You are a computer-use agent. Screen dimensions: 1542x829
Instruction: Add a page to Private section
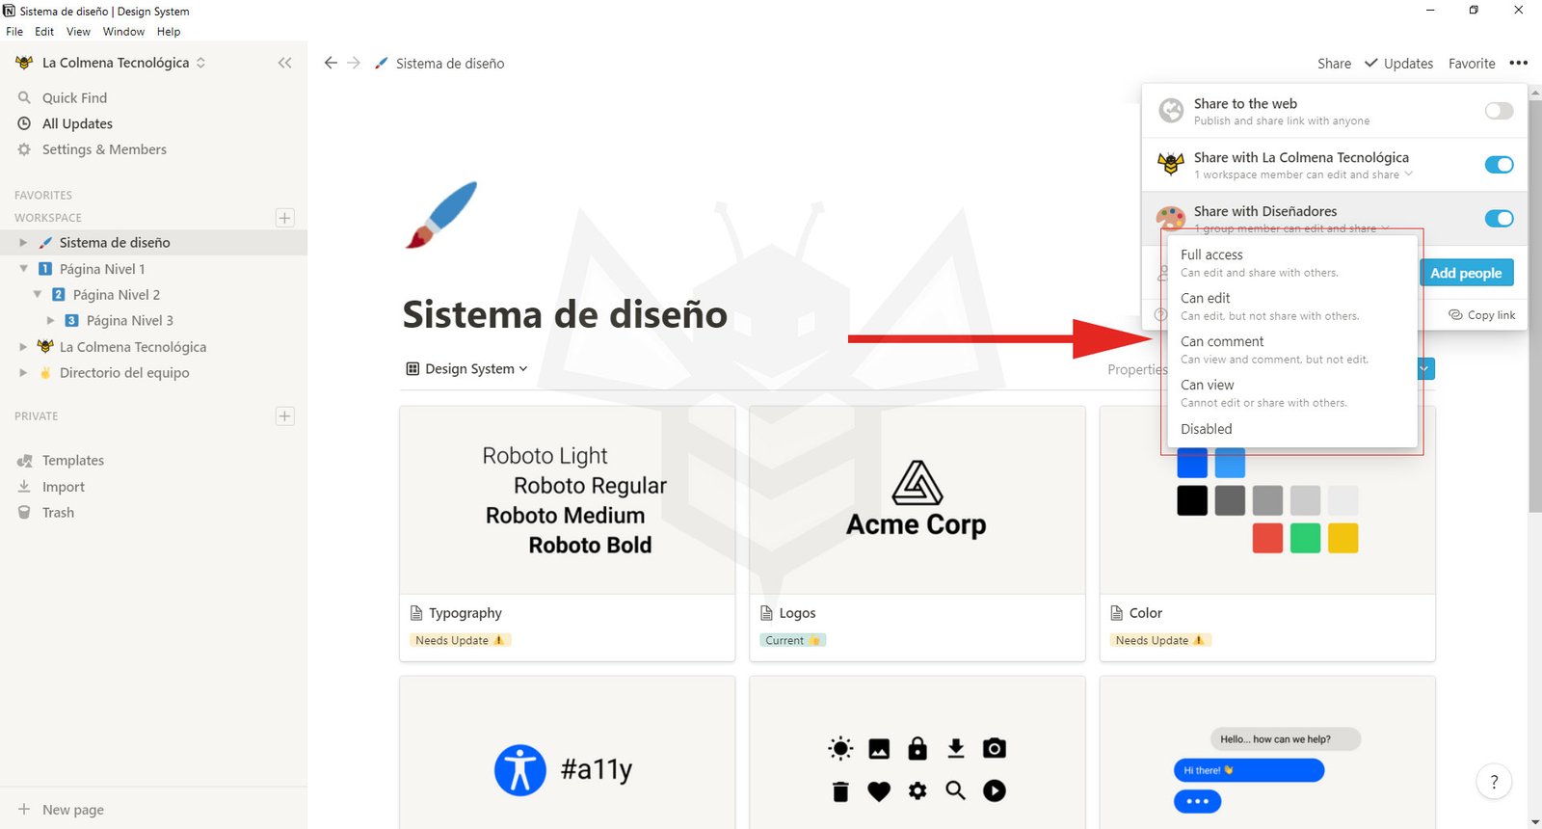tap(284, 416)
